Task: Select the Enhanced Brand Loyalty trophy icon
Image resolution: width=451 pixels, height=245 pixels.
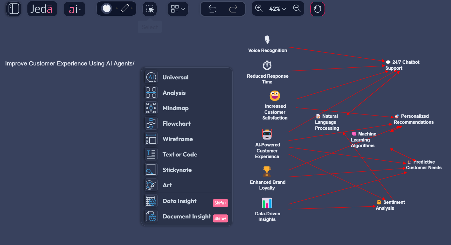Action: tap(267, 172)
